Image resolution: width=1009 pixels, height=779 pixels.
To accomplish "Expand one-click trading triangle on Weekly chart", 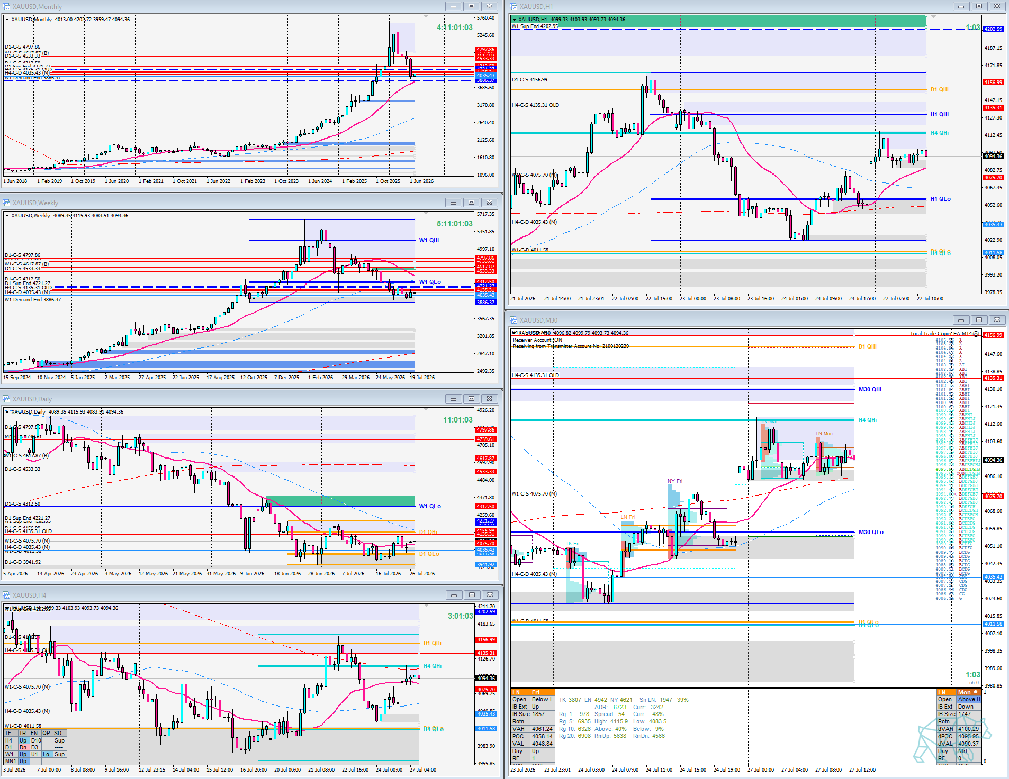I will pyautogui.click(x=7, y=216).
